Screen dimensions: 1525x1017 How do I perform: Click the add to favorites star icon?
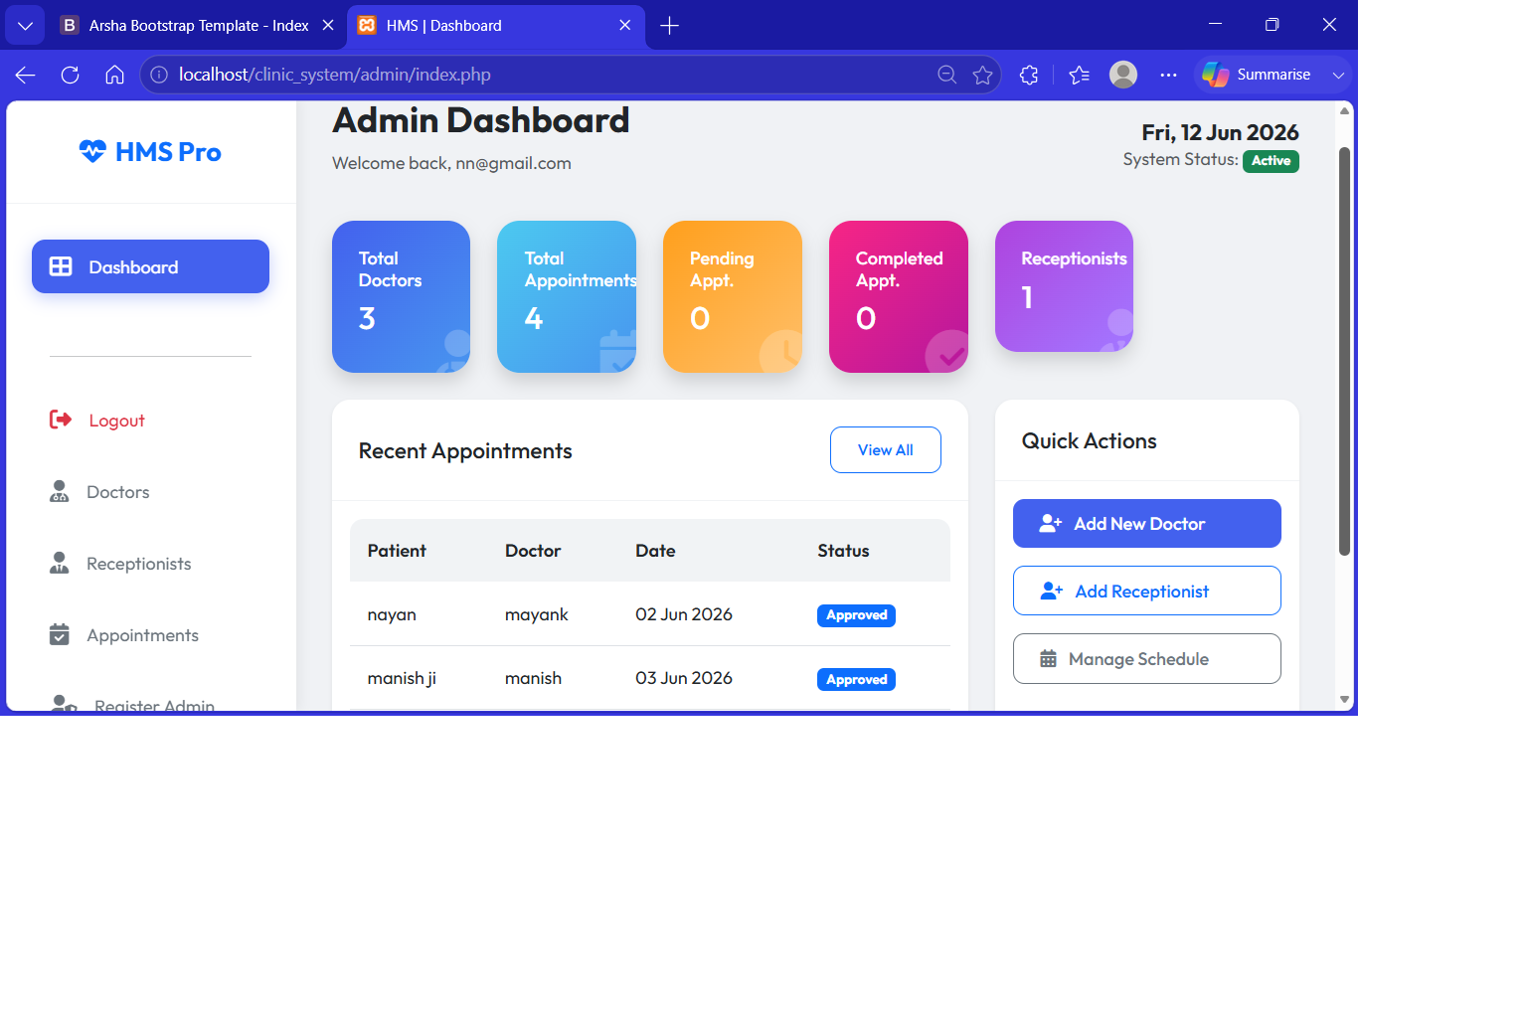[983, 75]
